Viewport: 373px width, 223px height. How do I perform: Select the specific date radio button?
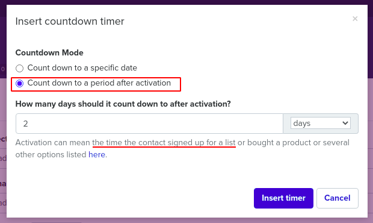[19, 68]
